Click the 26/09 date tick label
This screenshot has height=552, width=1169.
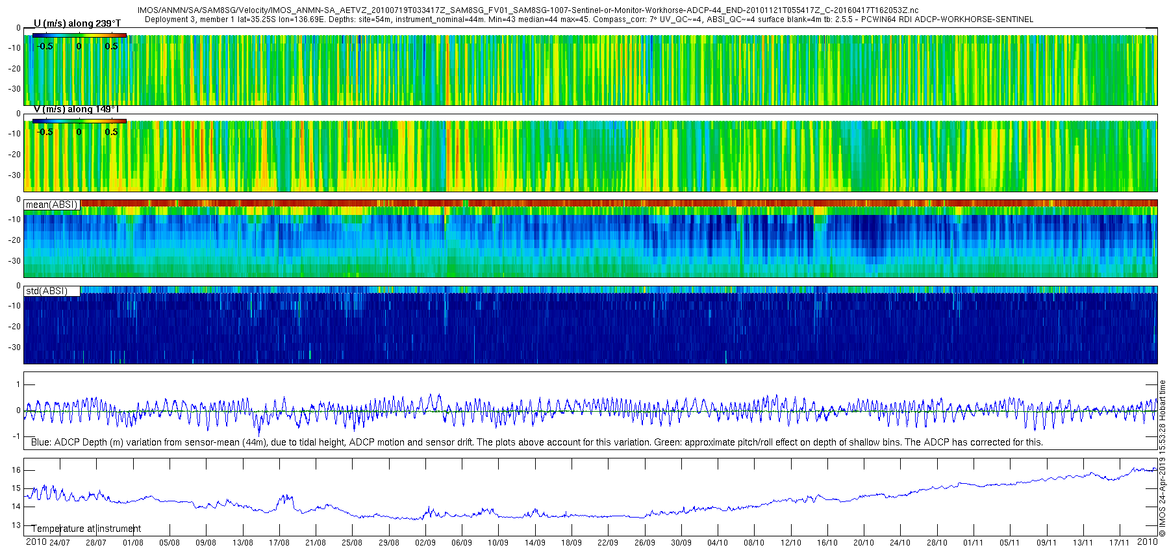645,543
